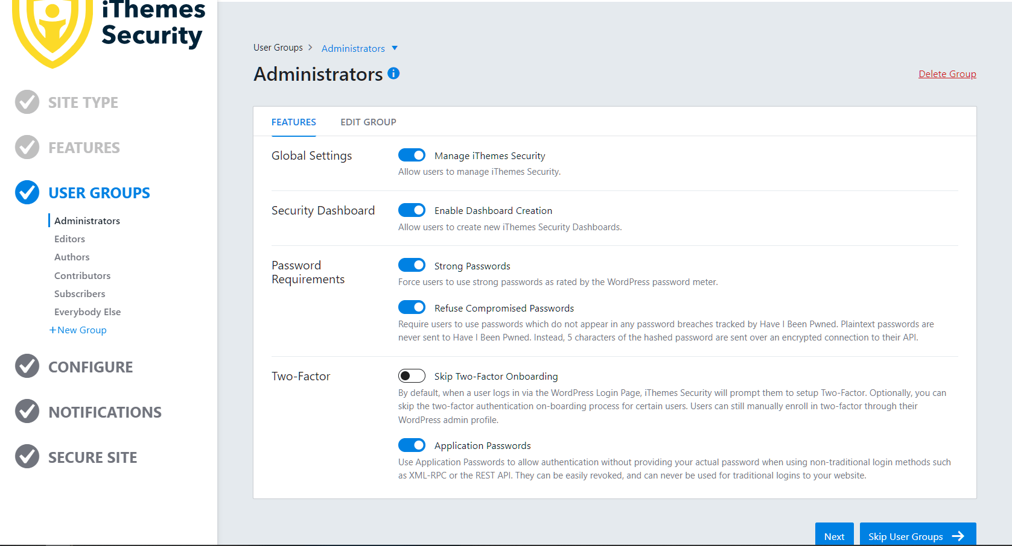Click the Two-Factor section heading
This screenshot has width=1012, height=546.
(x=301, y=376)
